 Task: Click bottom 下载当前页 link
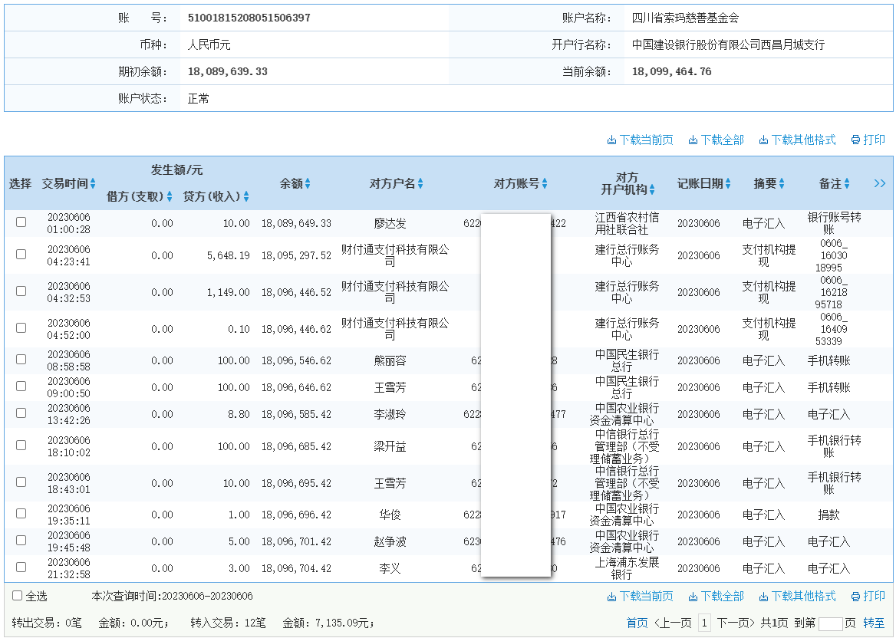640,597
